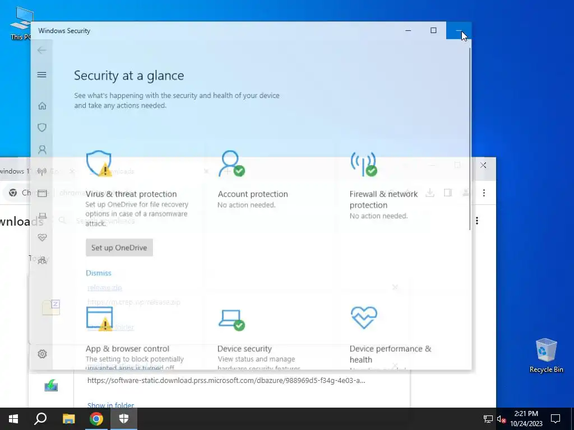Open the Account protection person sidebar icon

click(42, 149)
